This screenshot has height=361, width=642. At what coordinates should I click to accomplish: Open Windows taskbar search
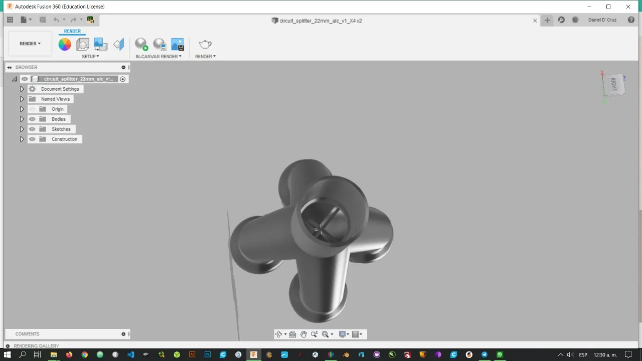pos(23,354)
